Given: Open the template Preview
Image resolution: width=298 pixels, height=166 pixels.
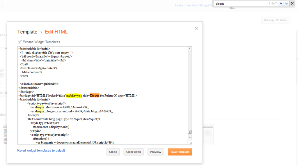Looking at the screenshot, I should click(x=156, y=152).
